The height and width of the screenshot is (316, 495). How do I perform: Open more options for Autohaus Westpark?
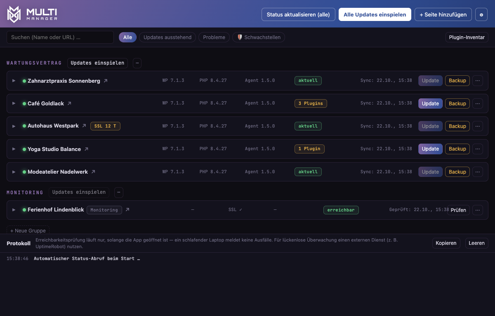[478, 126]
